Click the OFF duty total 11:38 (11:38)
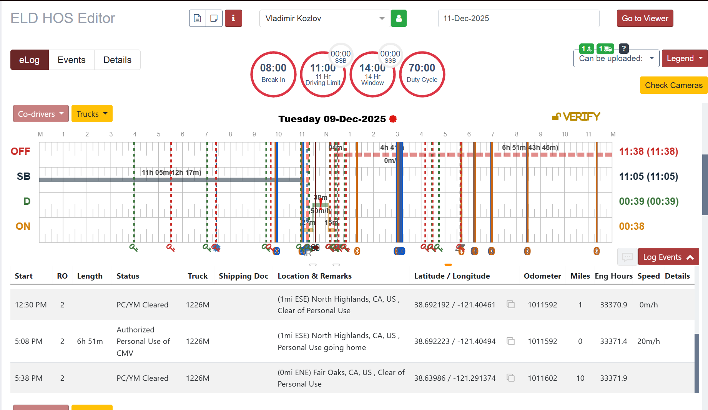This screenshot has width=708, height=410. pos(648,151)
